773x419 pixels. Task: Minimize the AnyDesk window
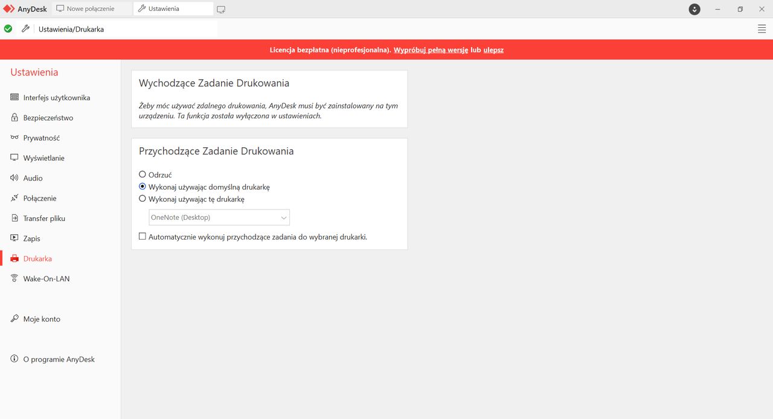pos(717,9)
